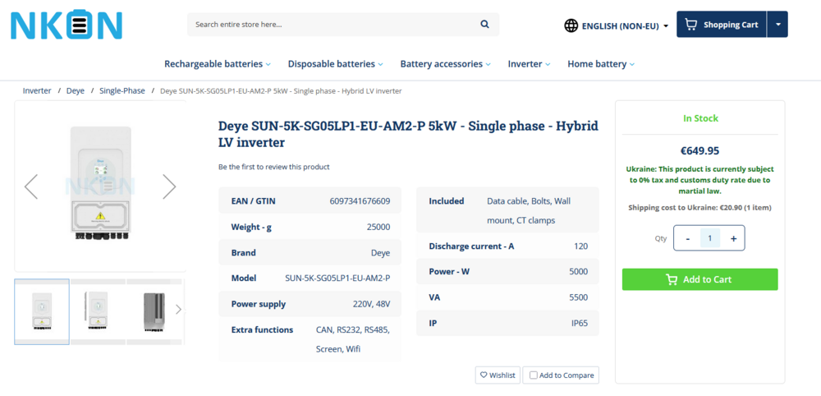Click the globe language icon

(x=571, y=25)
